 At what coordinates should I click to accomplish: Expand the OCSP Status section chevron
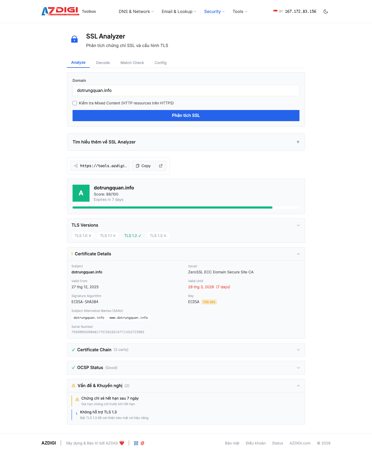pyautogui.click(x=298, y=368)
